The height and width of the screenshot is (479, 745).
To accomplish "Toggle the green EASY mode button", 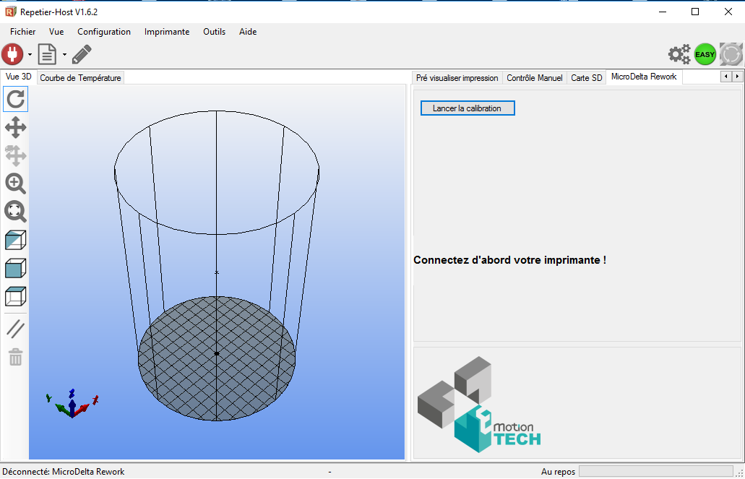I will (705, 54).
